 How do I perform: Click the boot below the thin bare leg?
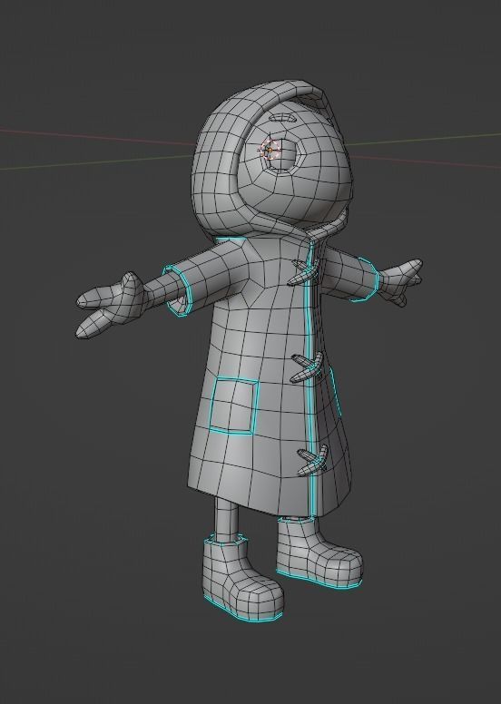(x=242, y=579)
